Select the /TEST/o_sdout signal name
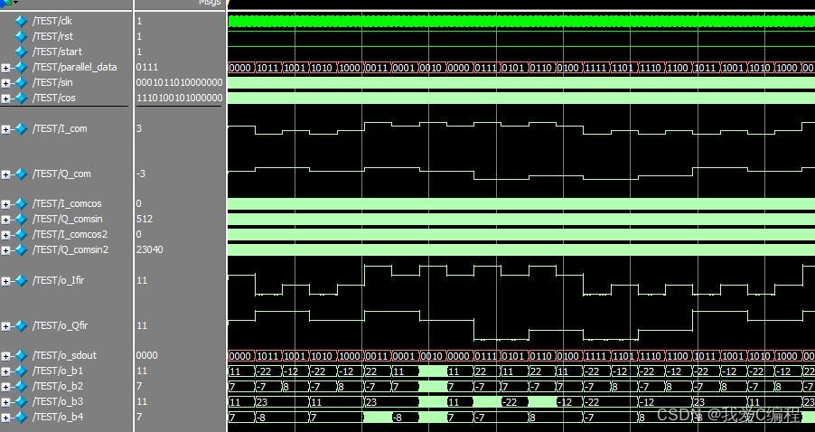The width and height of the screenshot is (815, 432). coord(64,355)
